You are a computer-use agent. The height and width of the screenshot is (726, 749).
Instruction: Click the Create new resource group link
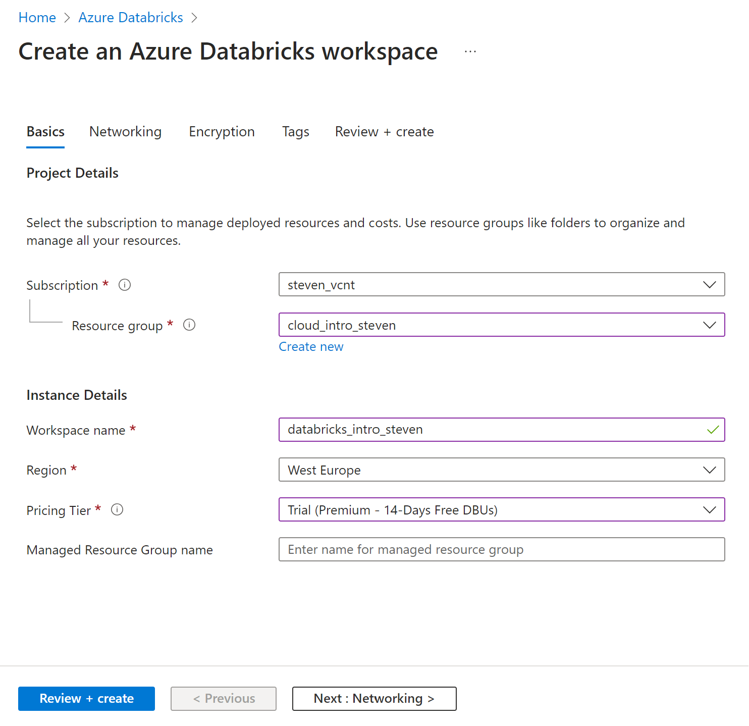click(311, 347)
